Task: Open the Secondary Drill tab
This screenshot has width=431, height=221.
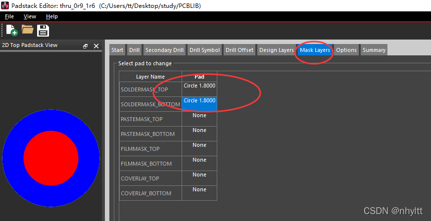Action: pyautogui.click(x=164, y=50)
